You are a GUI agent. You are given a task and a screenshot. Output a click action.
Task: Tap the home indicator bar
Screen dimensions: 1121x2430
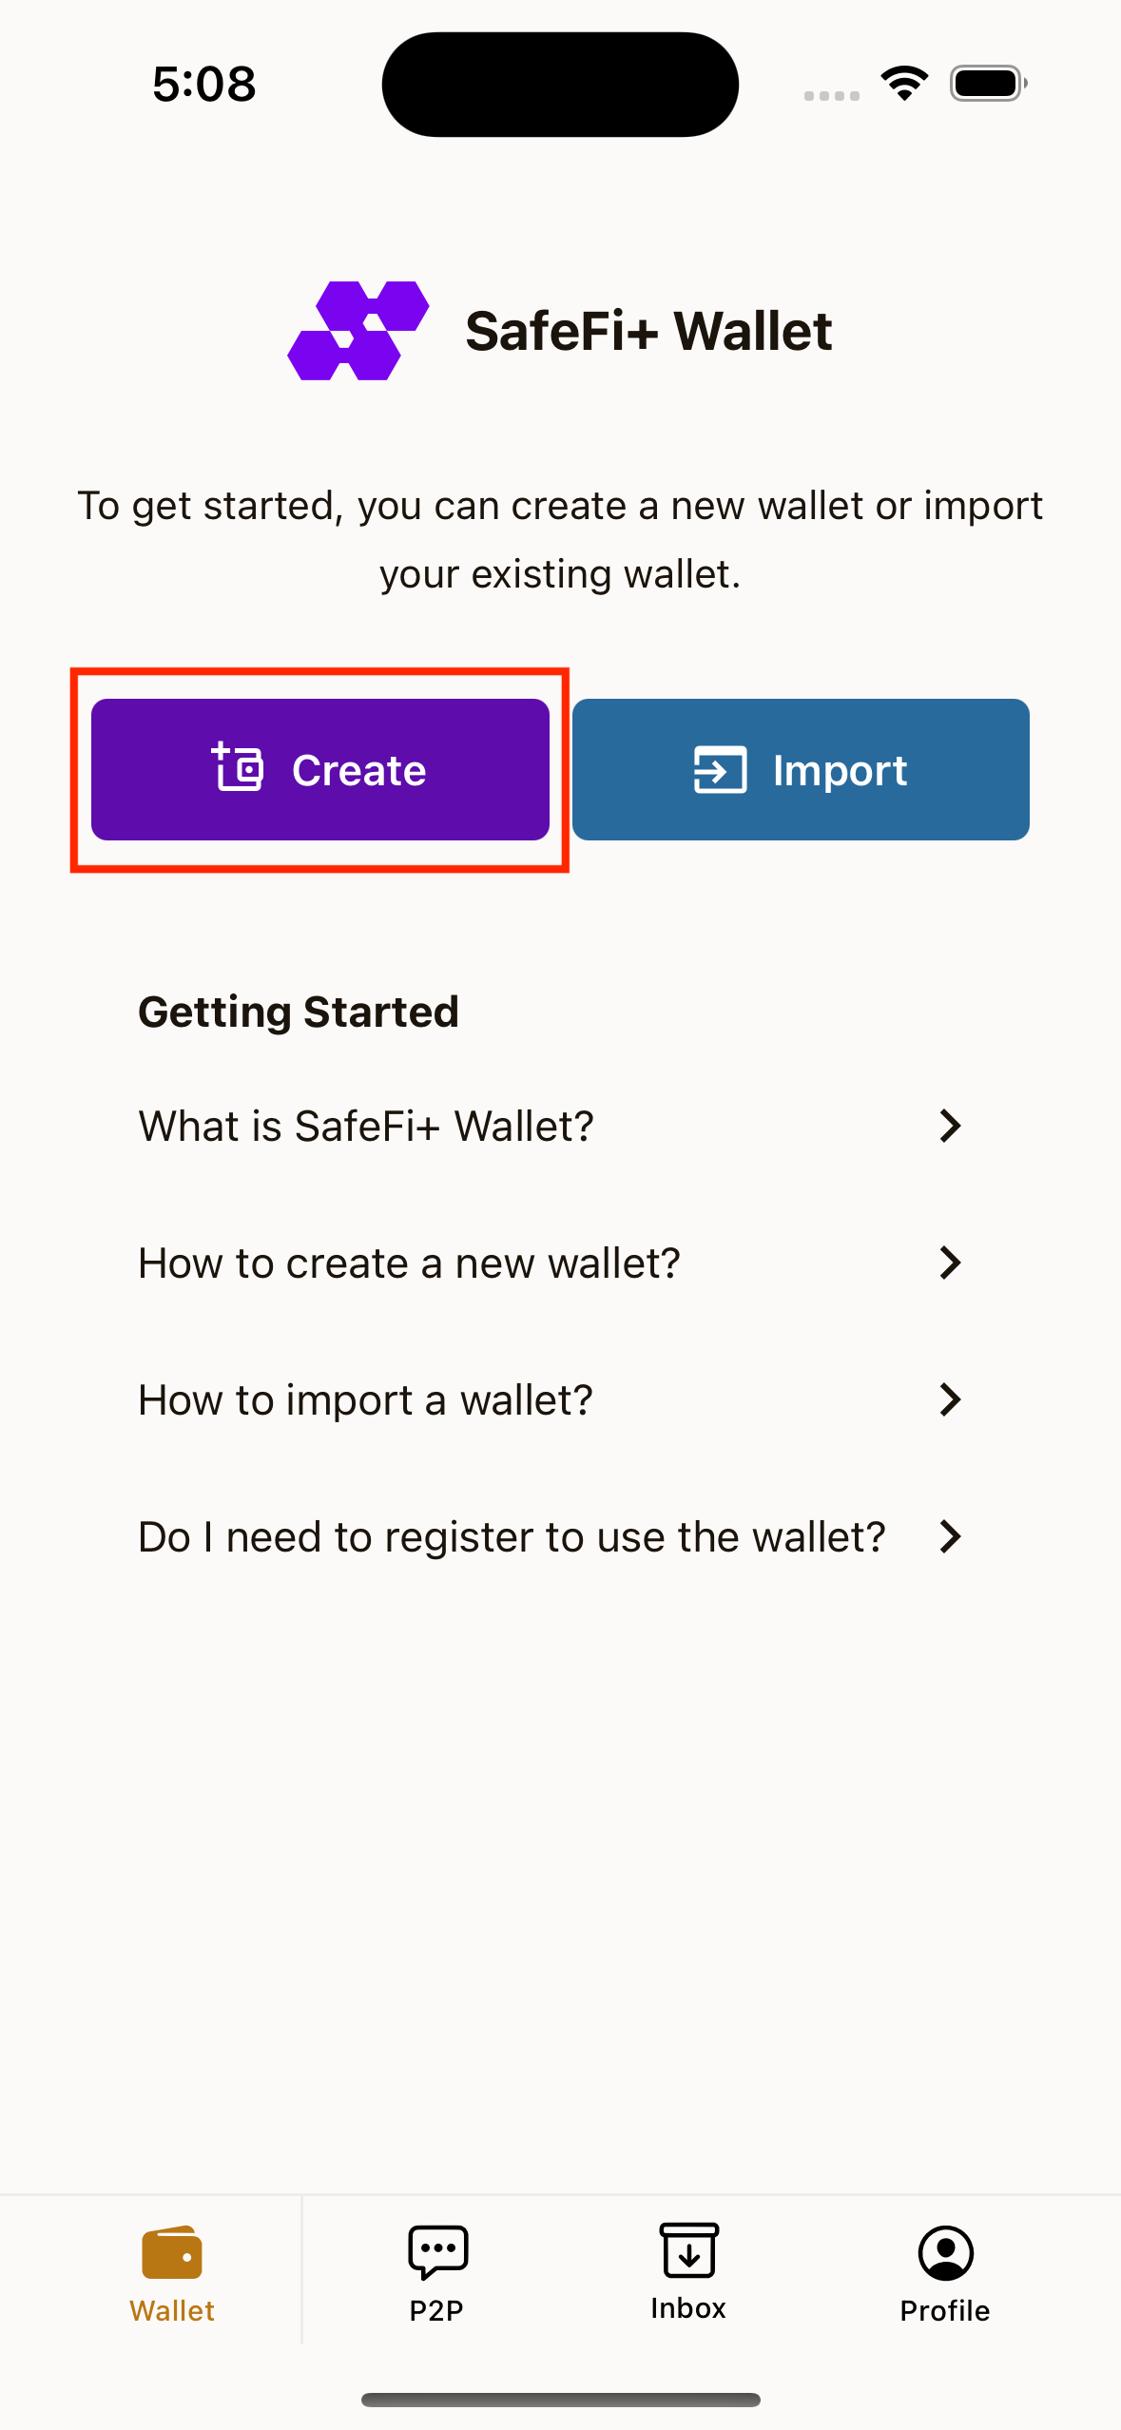click(561, 2400)
